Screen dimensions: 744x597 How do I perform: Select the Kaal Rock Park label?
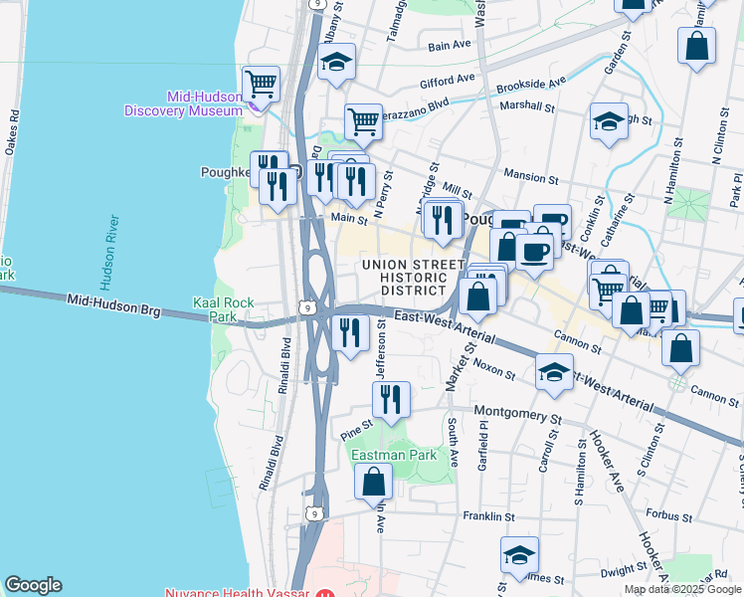coord(224,309)
